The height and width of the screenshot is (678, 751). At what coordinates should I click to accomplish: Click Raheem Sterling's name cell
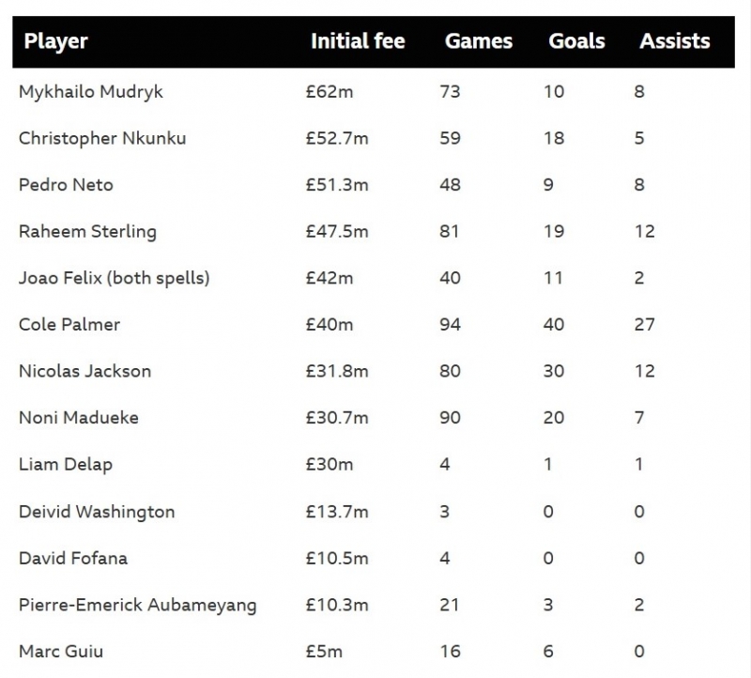87,231
